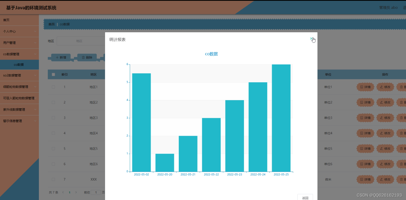Viewport: 406px width, 200px height.
Task: Click 修改 for the 单位1 row
Action: click(x=385, y=87)
